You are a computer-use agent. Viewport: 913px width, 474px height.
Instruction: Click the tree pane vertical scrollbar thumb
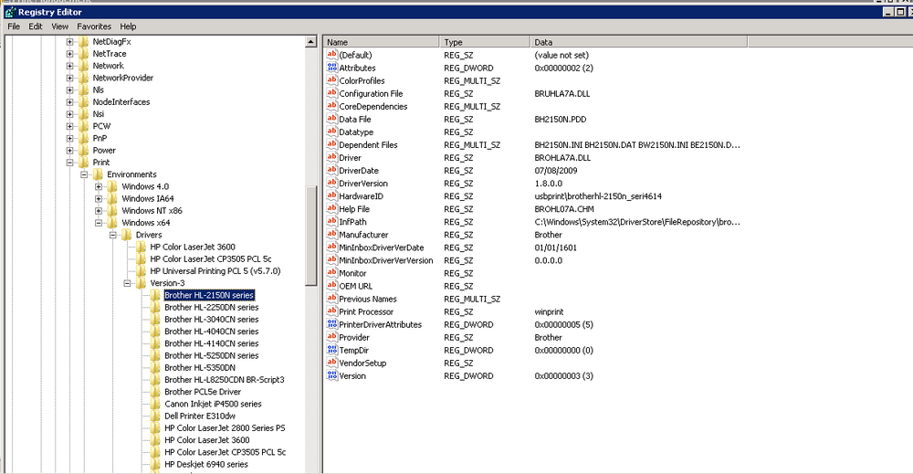tap(311, 236)
